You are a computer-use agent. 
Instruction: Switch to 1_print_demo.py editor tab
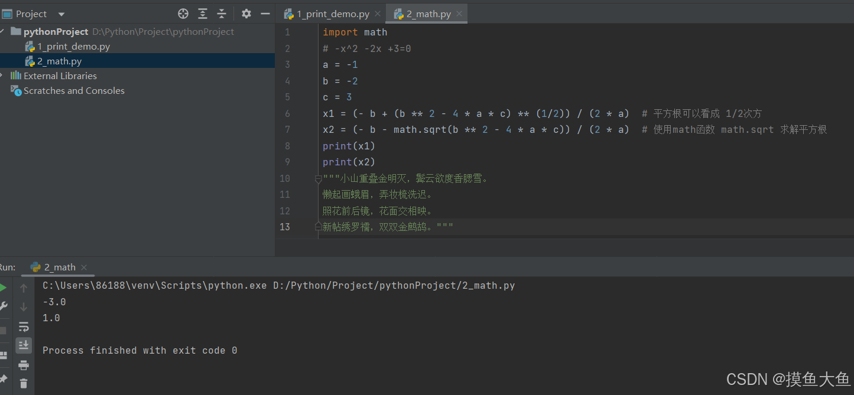click(x=333, y=14)
